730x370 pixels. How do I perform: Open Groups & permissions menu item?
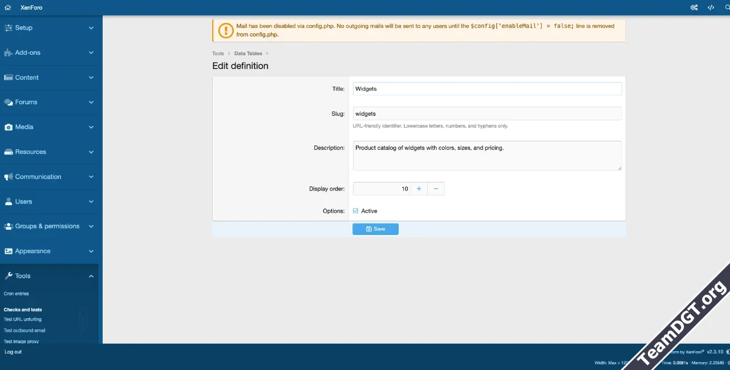[x=47, y=226]
